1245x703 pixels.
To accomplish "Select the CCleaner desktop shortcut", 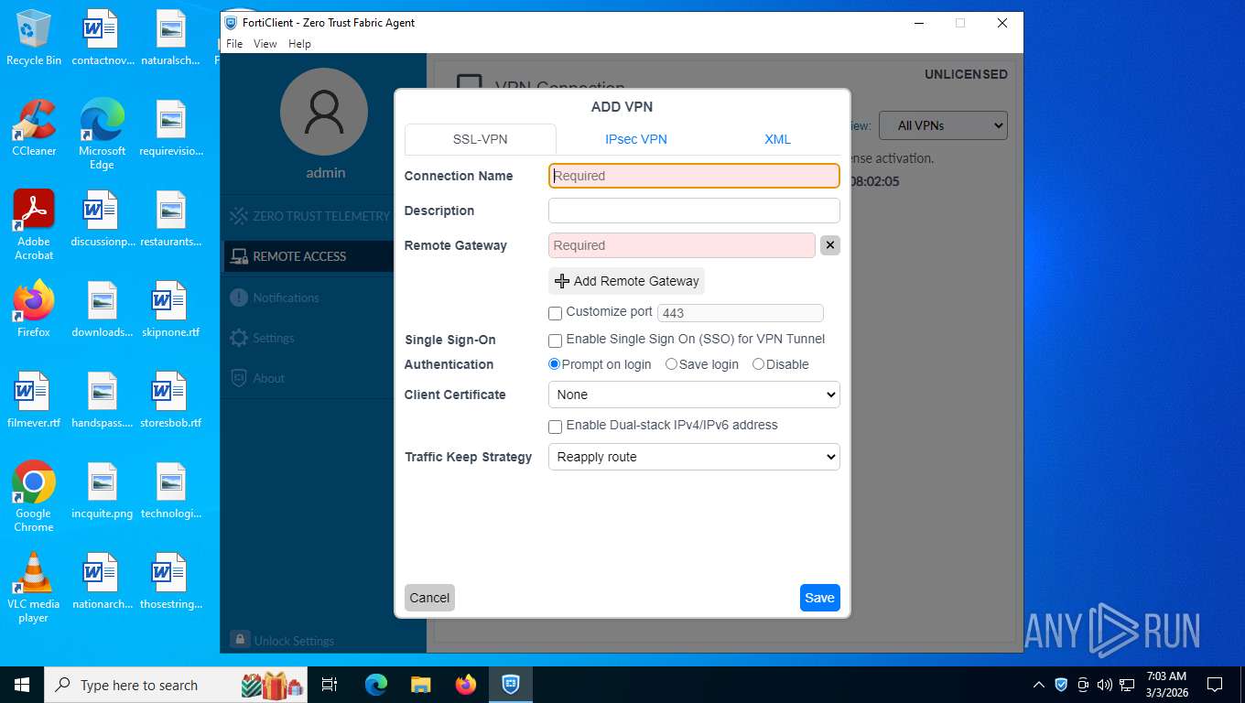I will point(34,128).
